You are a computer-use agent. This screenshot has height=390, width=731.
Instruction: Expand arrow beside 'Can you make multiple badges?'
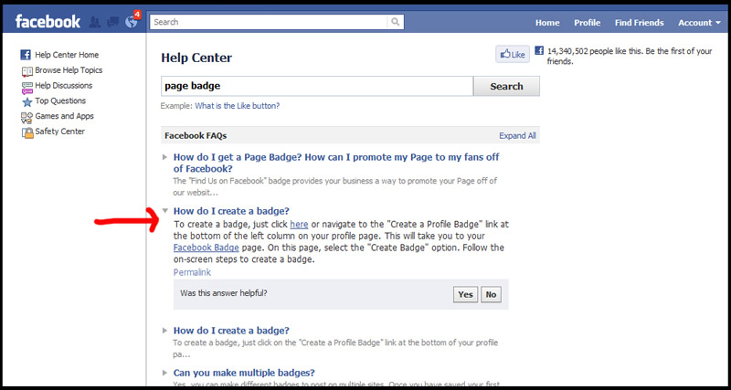(164, 374)
